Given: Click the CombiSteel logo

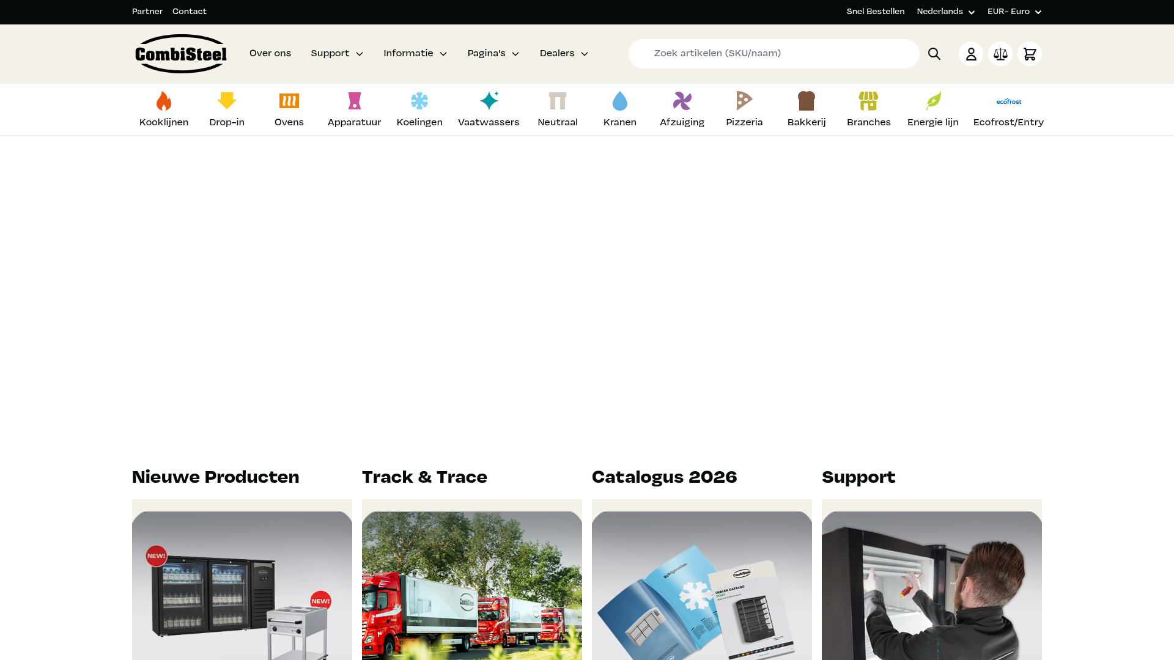Looking at the screenshot, I should [x=181, y=54].
